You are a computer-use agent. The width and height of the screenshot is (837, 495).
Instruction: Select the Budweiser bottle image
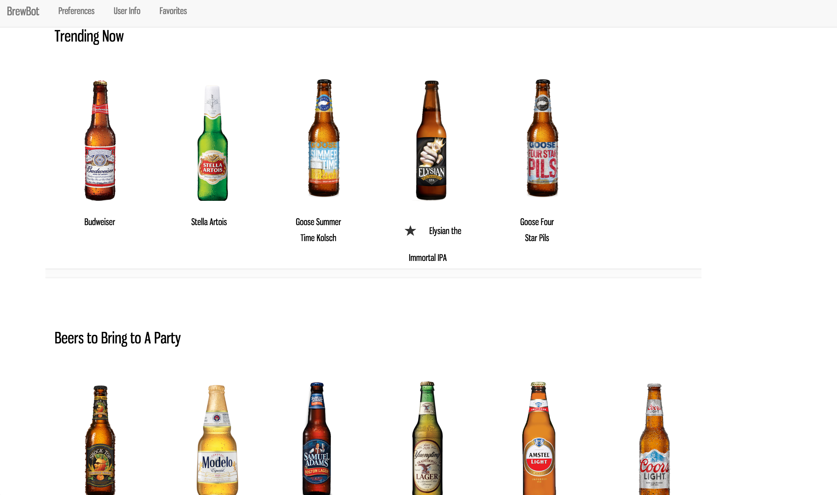(x=100, y=140)
